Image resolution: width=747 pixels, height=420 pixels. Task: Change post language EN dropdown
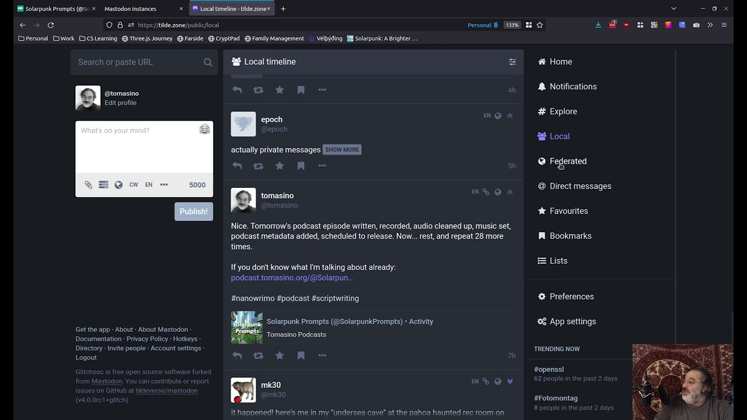point(149,185)
